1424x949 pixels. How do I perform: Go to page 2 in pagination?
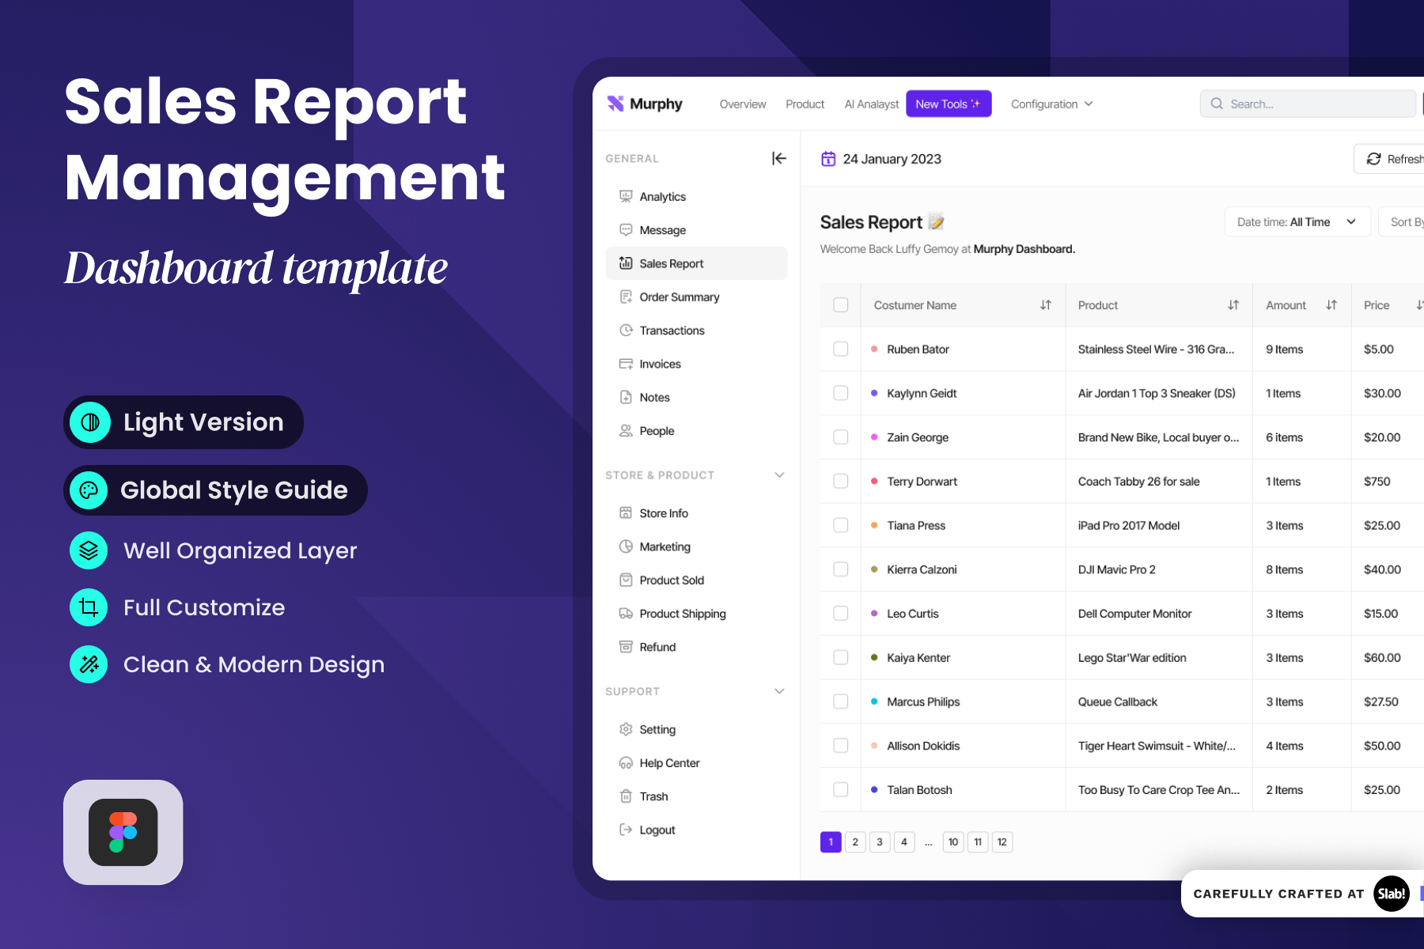pyautogui.click(x=855, y=842)
